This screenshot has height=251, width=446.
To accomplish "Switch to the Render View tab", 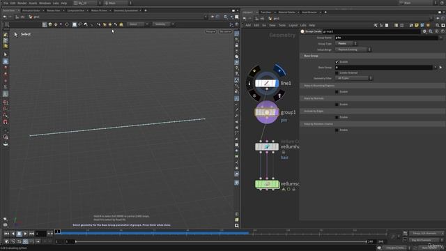I will pos(54,10).
